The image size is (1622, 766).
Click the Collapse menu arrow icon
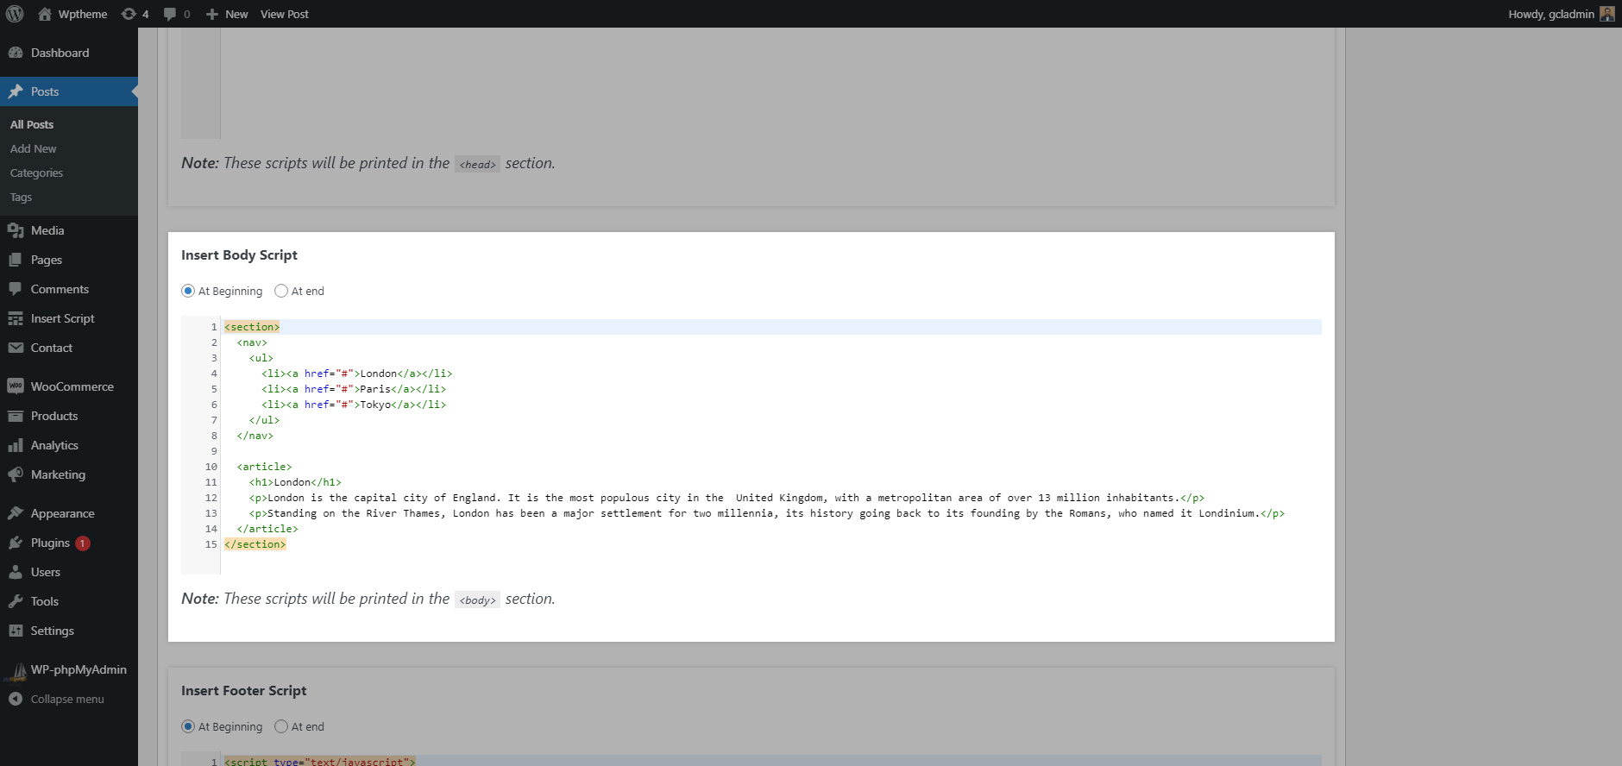16,699
